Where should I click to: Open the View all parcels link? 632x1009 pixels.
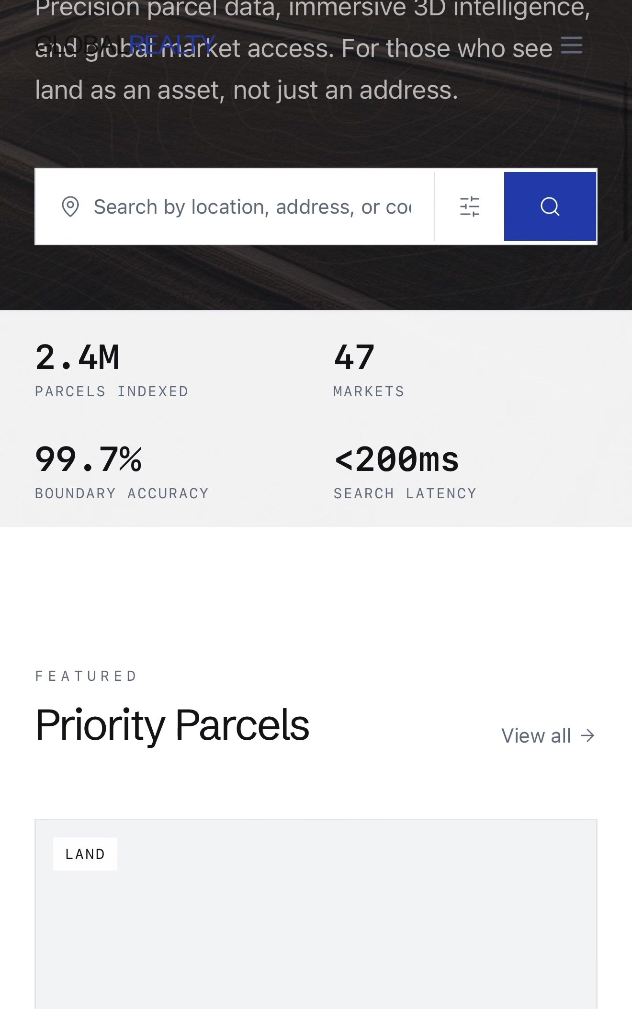tap(536, 735)
